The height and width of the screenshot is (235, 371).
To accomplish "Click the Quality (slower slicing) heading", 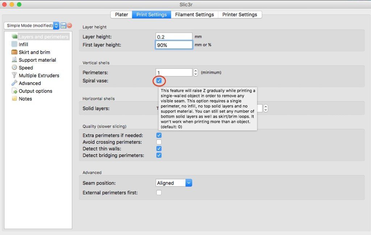I will tap(104, 126).
